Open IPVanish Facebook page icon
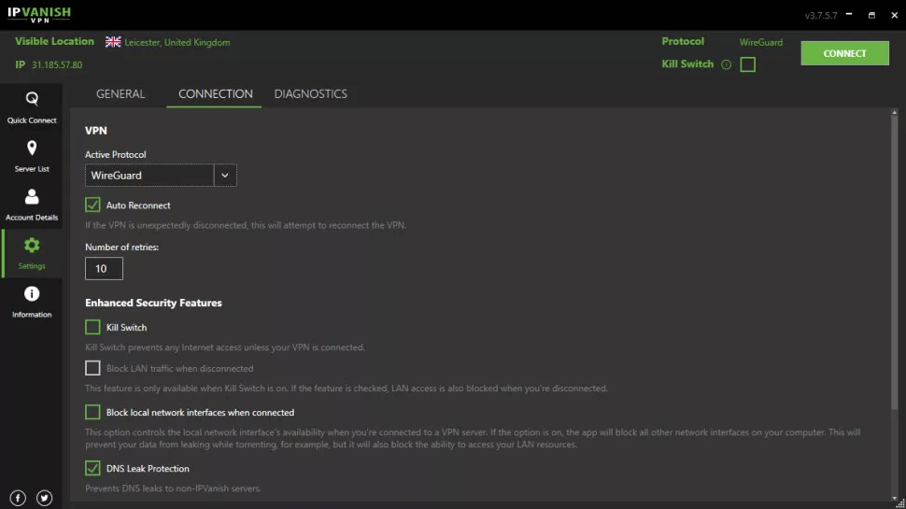The width and height of the screenshot is (906, 509). point(18,498)
